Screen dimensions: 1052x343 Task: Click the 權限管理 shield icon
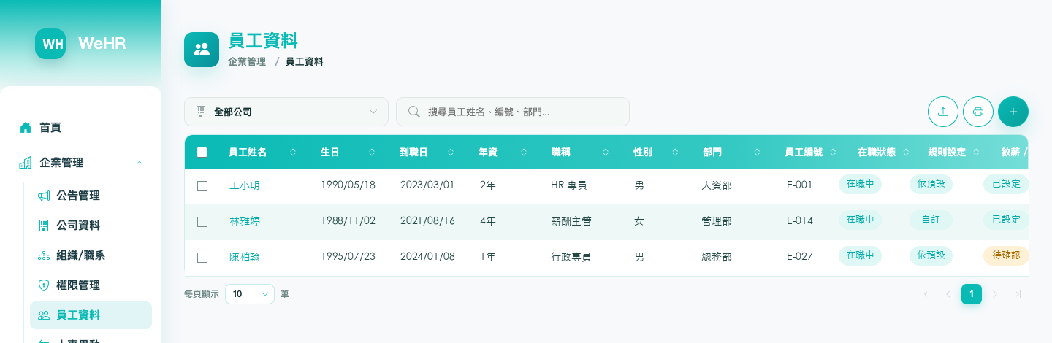(x=44, y=285)
